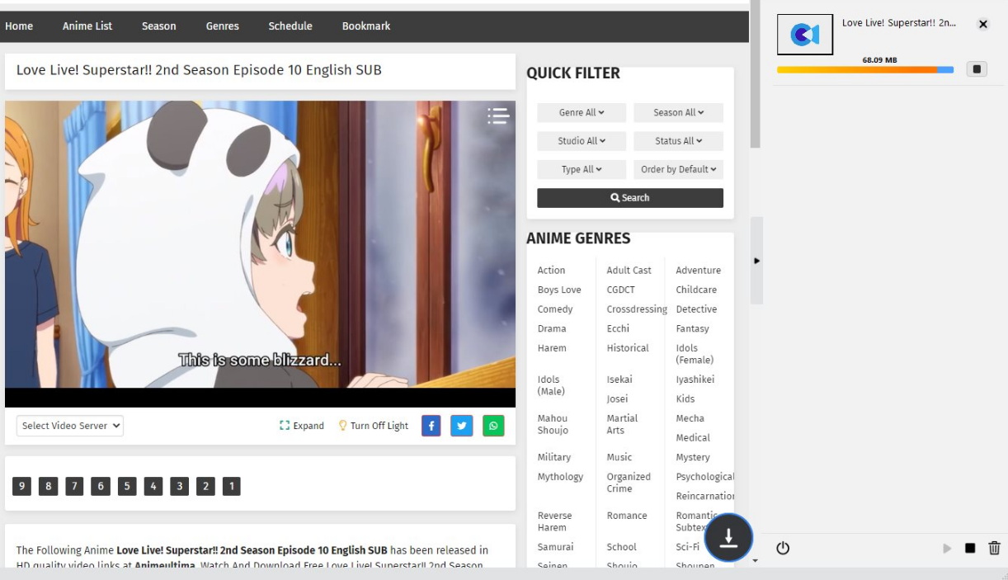Share the episode on Twitter

tap(461, 426)
